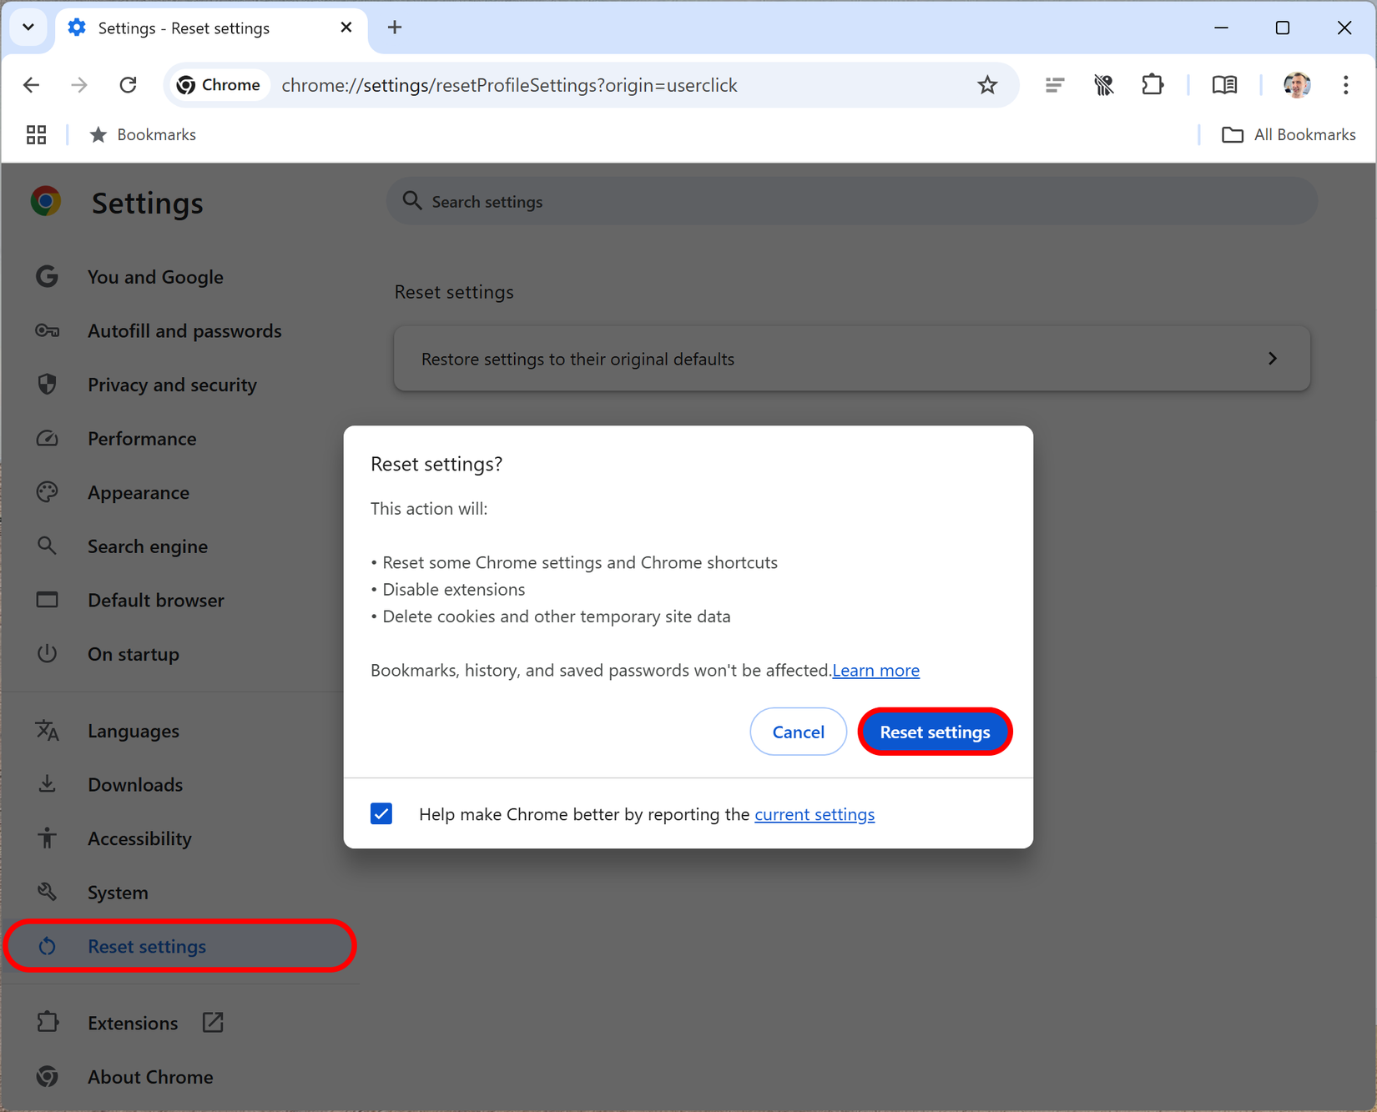Switch to the Settings - Reset settings tab
The height and width of the screenshot is (1112, 1377).
184,28
